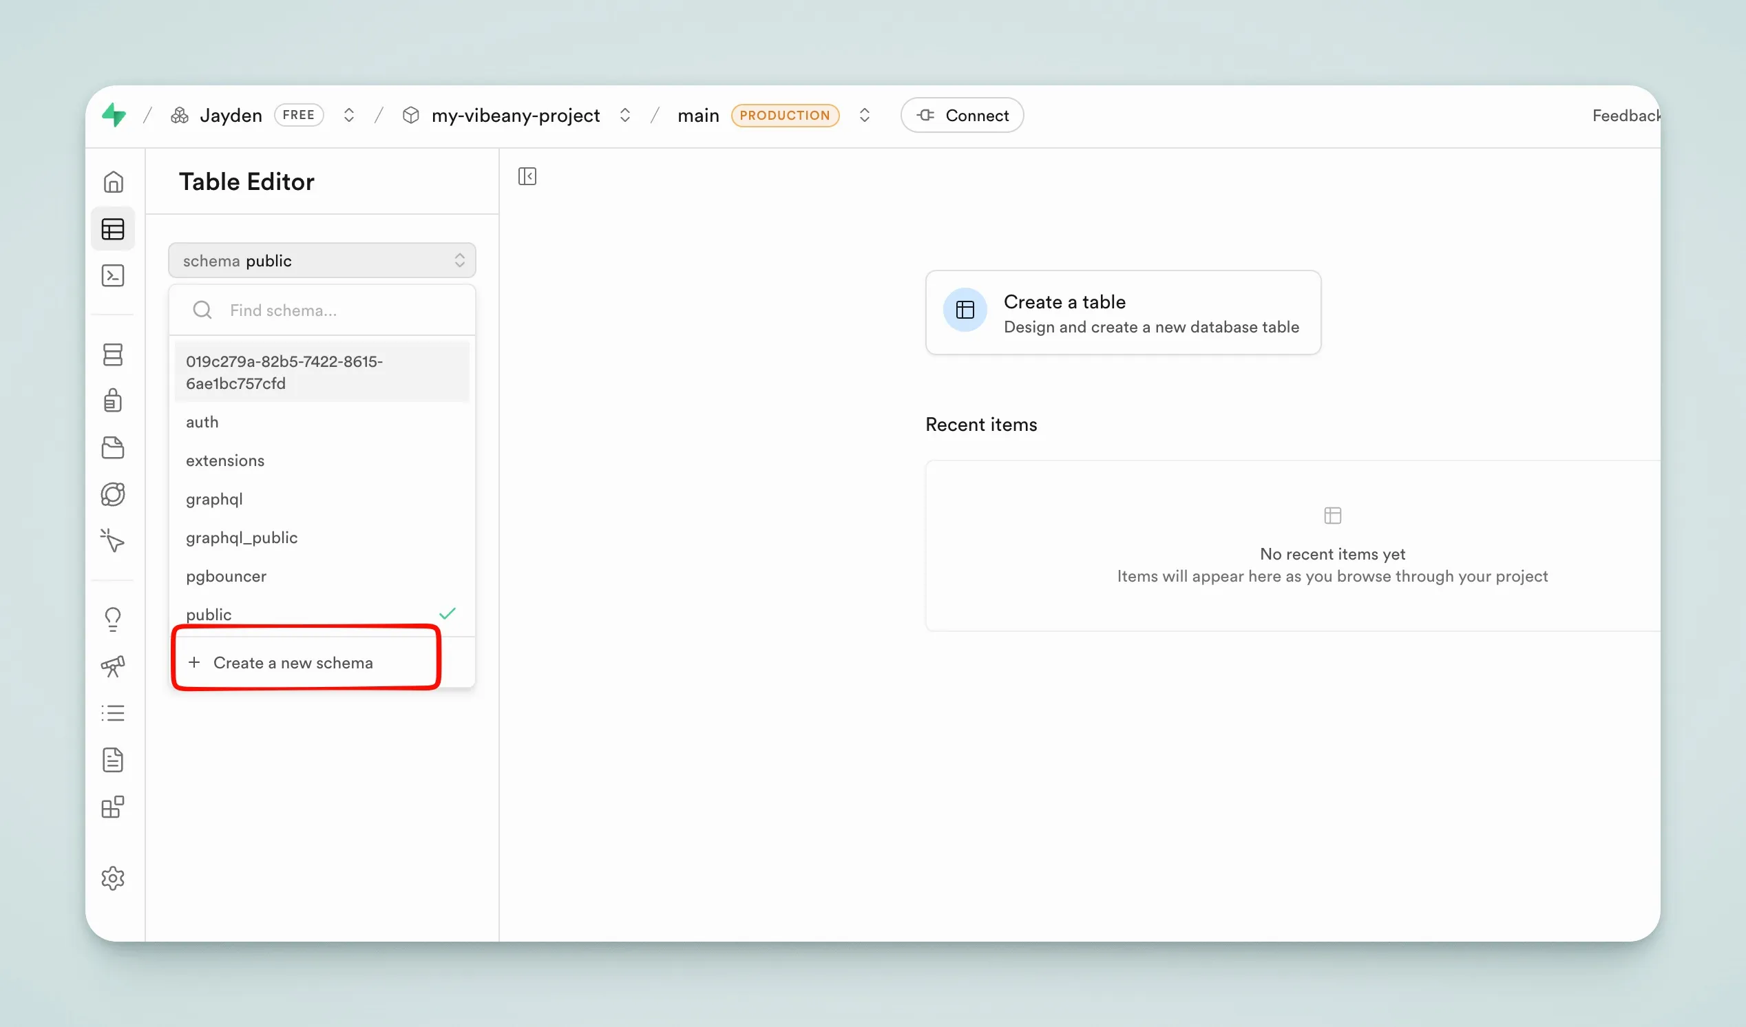Open the Database sidebar icon
This screenshot has width=1746, height=1027.
tap(113, 354)
